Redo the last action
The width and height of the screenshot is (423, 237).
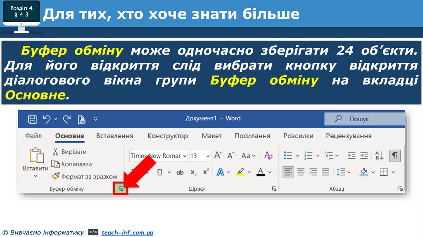(67, 119)
